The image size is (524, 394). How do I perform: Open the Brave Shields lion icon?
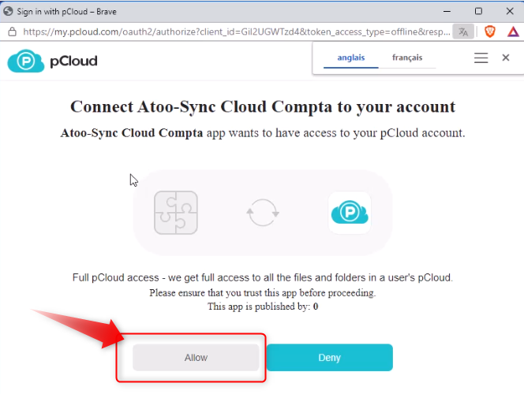[490, 32]
